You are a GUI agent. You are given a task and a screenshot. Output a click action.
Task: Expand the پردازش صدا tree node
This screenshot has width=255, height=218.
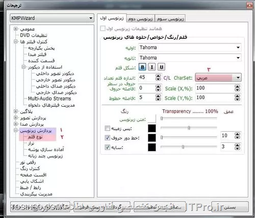tap(15, 124)
